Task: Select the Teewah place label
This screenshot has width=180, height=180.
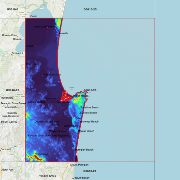Action: pyautogui.click(x=63, y=33)
